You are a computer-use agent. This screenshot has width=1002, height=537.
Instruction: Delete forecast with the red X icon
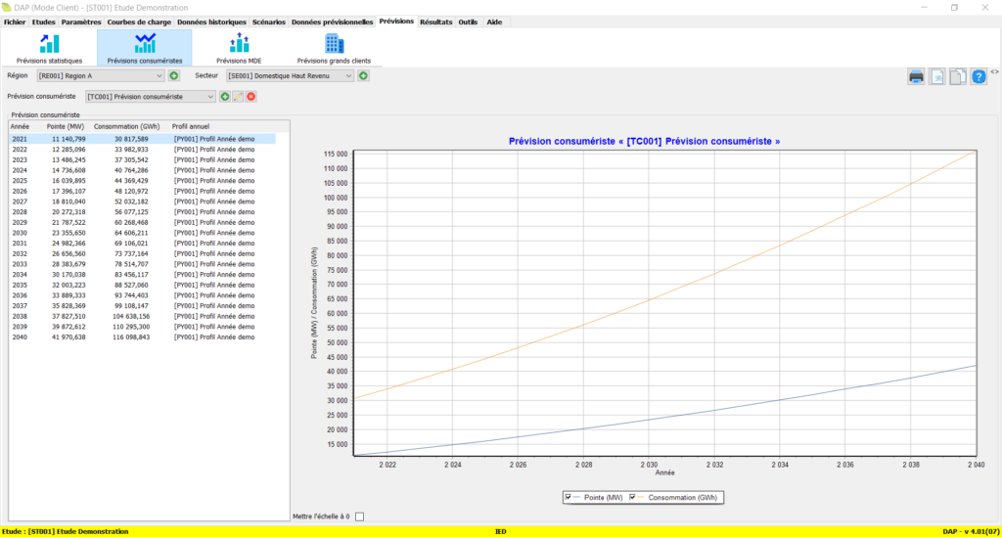251,96
